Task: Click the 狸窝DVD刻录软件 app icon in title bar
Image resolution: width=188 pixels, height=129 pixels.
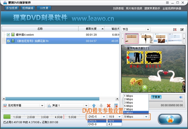Action: [5, 3]
